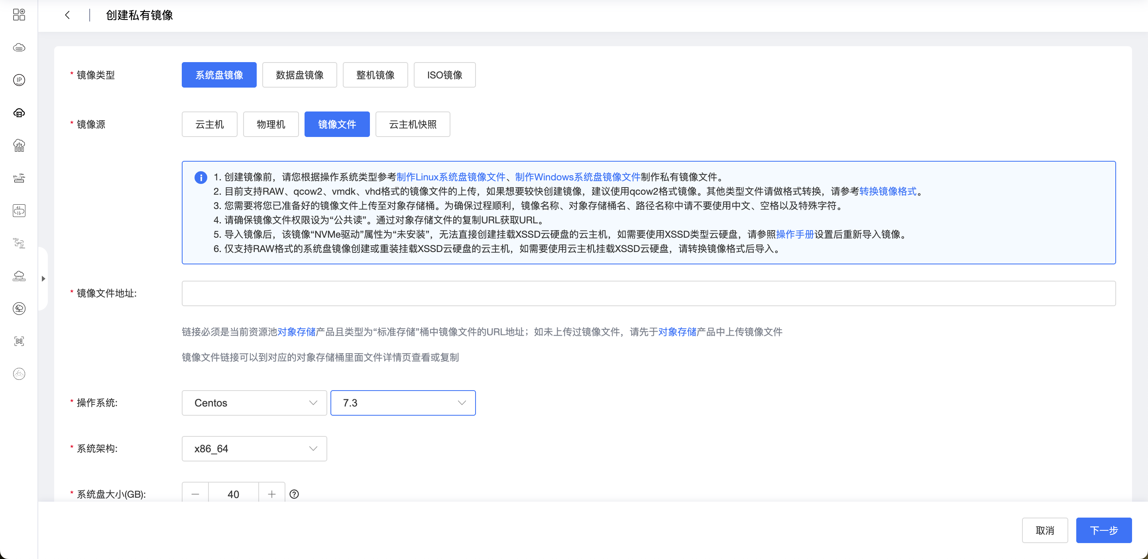
Task: Open the VPC sidebar icon
Action: point(19,243)
